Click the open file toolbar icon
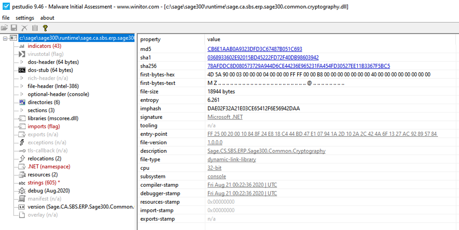The image size is (459, 230). click(4, 28)
